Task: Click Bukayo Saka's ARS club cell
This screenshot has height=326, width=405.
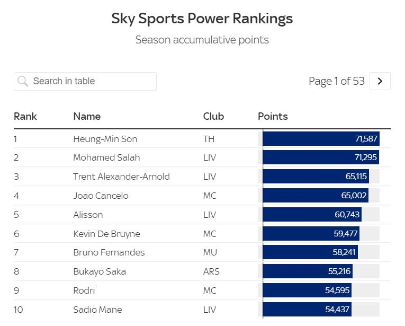Action: (x=211, y=271)
